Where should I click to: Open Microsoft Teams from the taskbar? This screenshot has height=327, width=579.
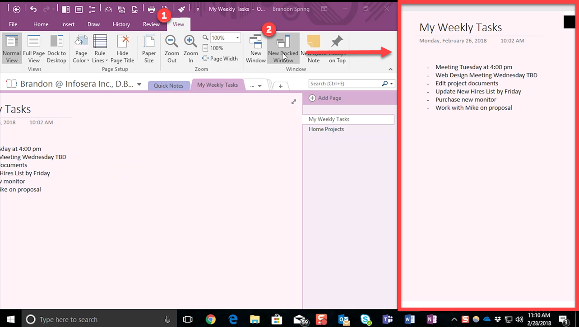tap(387, 319)
